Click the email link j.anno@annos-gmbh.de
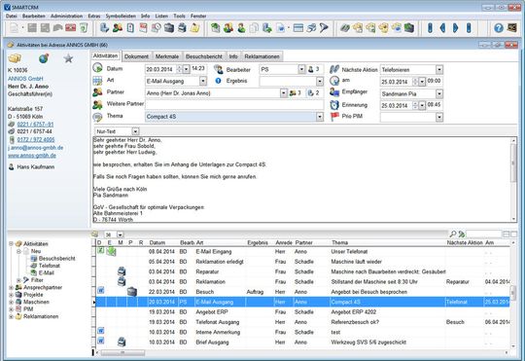The height and width of the screenshot is (361, 525). [36, 148]
